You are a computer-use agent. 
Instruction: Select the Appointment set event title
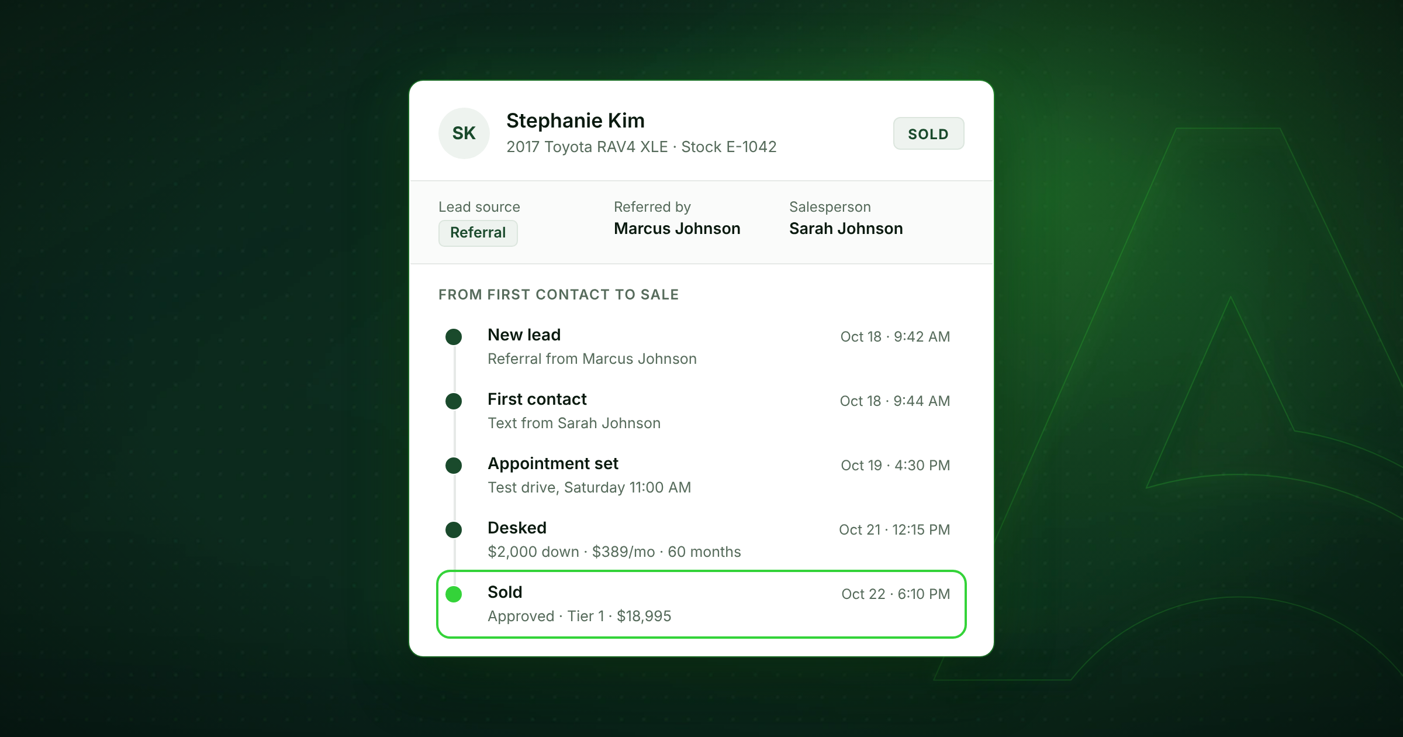click(x=553, y=464)
